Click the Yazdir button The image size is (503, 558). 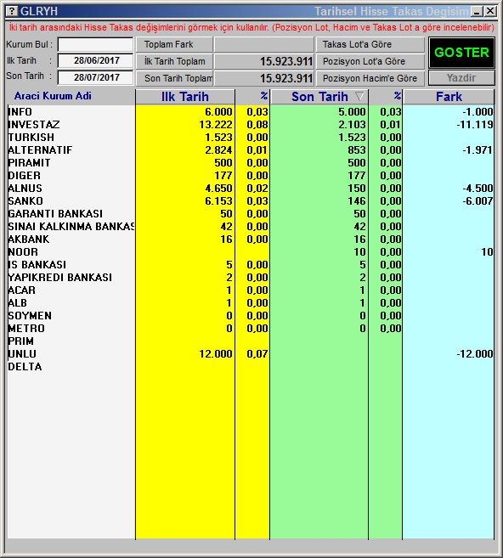(x=461, y=78)
